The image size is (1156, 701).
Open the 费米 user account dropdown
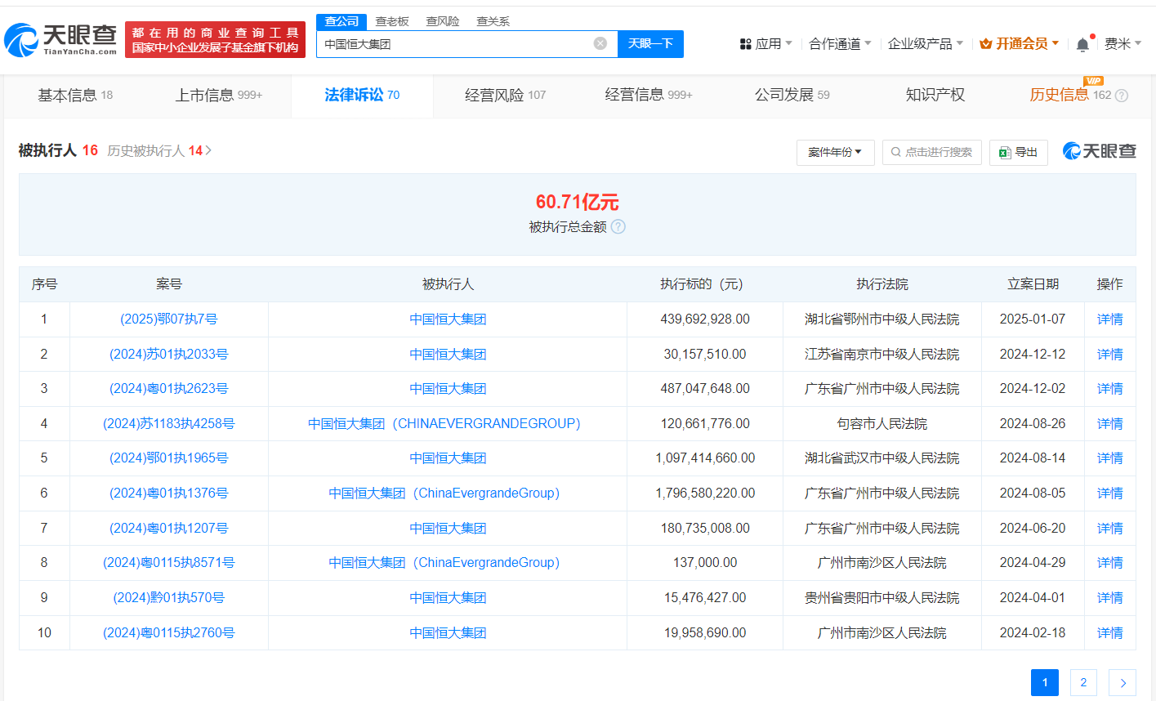coord(1123,44)
